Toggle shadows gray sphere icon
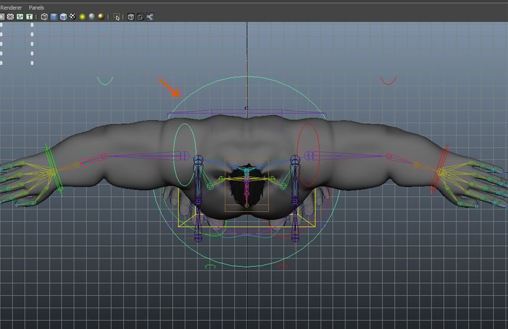The height and width of the screenshot is (329, 508). coord(92,17)
